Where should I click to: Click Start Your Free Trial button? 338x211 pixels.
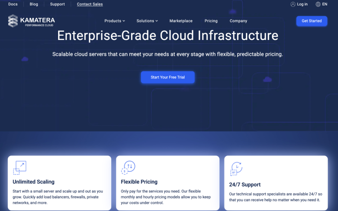pos(168,77)
